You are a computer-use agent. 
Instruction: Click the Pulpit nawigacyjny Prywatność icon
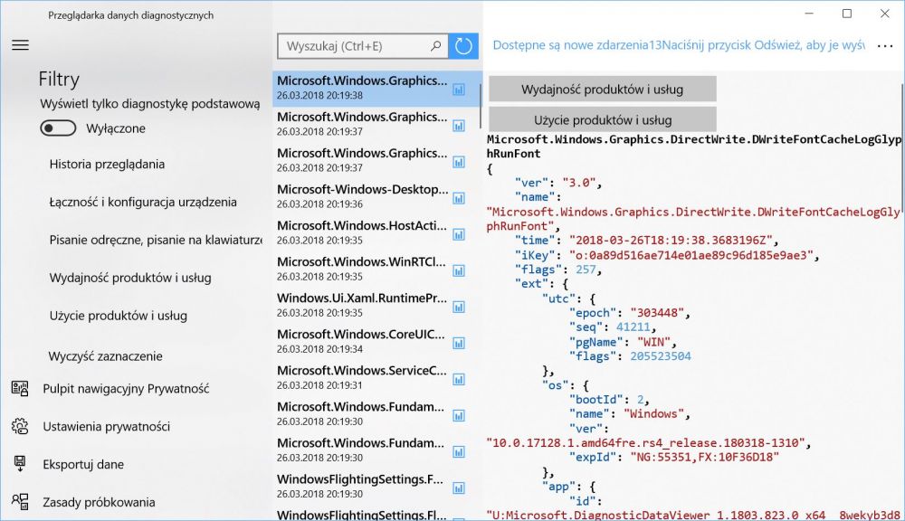20,388
